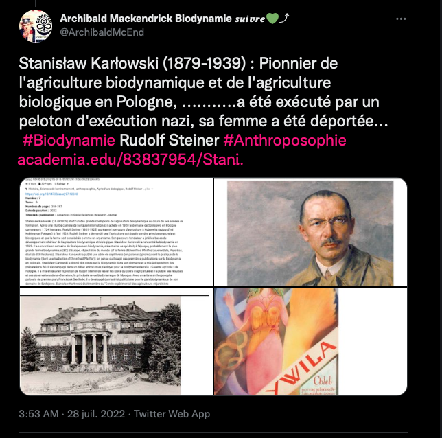The height and width of the screenshot is (438, 442).
Task: Click the doi.org link in abstract image
Action: [51, 194]
